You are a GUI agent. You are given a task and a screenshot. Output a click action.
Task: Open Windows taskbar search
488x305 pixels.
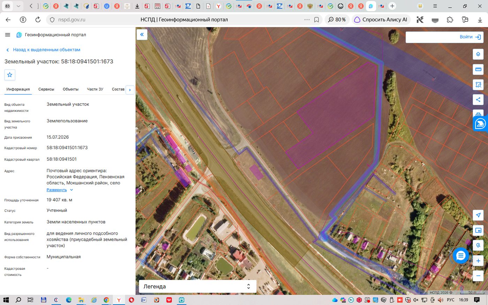point(18,300)
